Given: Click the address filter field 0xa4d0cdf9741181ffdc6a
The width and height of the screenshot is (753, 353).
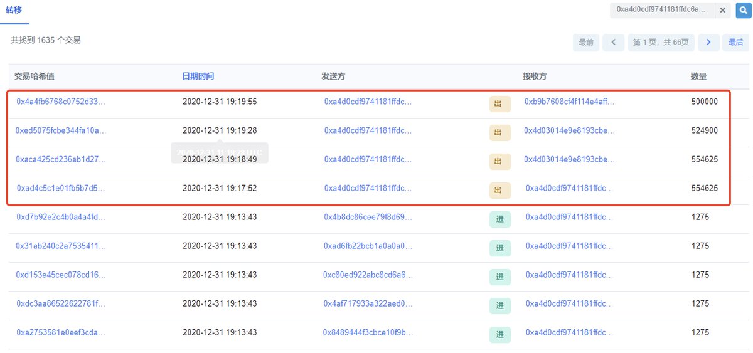Looking at the screenshot, I should point(661,10).
